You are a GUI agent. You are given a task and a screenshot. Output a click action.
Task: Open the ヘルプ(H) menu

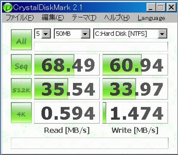pyautogui.click(x=117, y=18)
